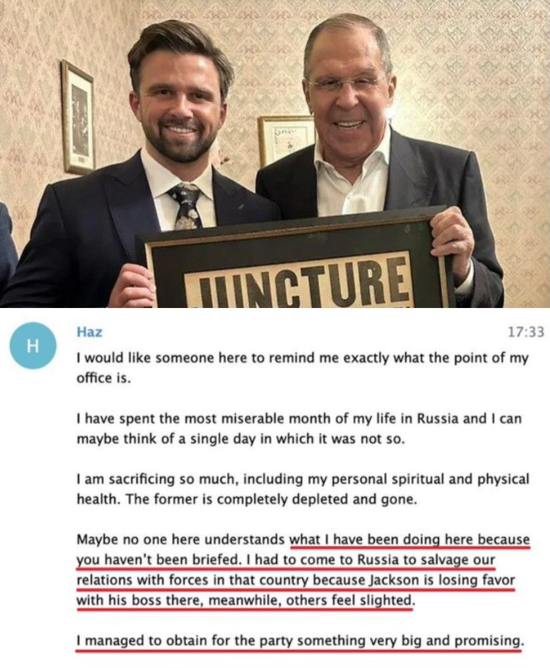The width and height of the screenshot is (550, 668).
Task: Click the word 'briefed' in the message
Action: [x=216, y=560]
